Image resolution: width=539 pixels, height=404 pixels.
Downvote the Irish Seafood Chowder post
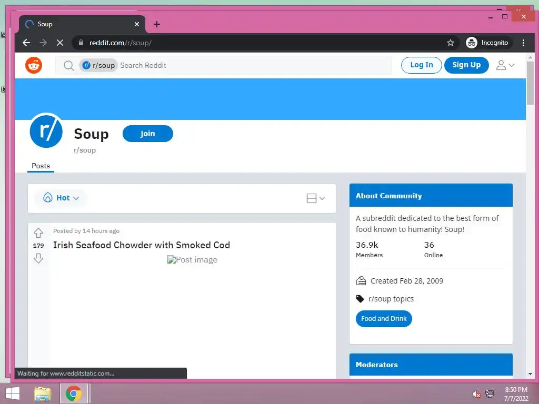coord(38,258)
